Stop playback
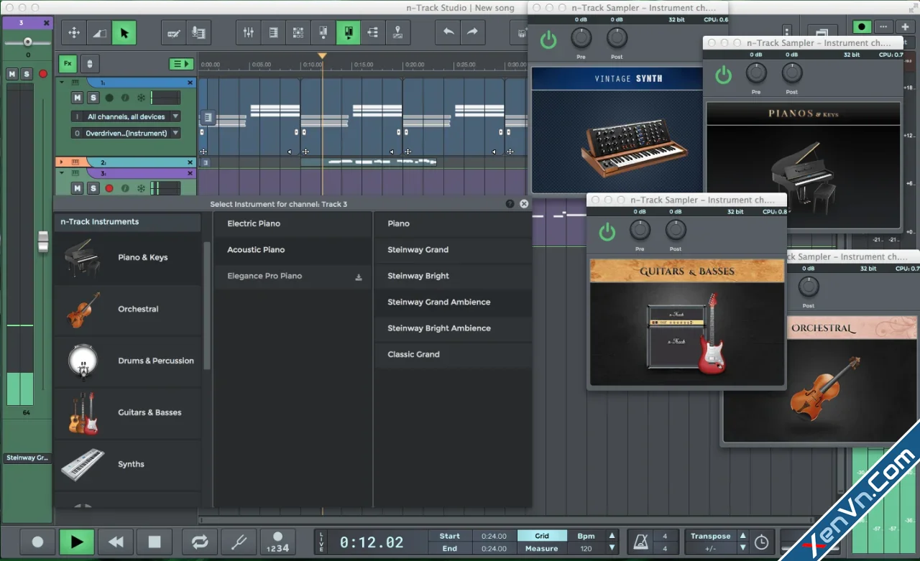920x561 pixels. coord(154,542)
